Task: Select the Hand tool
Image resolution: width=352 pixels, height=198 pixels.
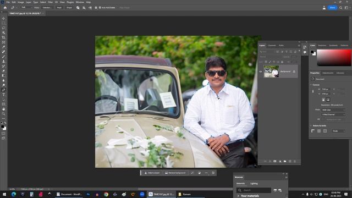Action: [3, 109]
